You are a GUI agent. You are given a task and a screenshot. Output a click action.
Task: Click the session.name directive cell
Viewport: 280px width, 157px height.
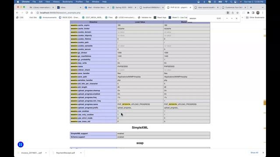pyautogui.click(x=93, y=66)
